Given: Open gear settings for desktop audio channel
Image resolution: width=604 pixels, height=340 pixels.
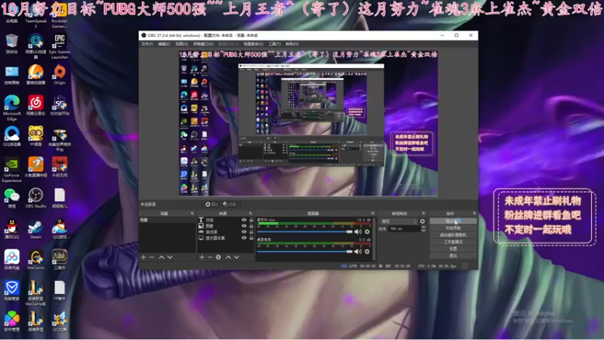Looking at the screenshot, I should [367, 252].
